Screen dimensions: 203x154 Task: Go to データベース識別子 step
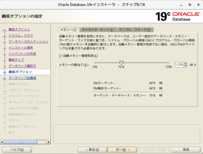(x=22, y=66)
